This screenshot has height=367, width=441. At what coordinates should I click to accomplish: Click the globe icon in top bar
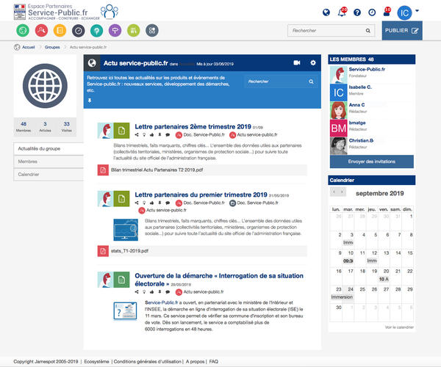pos(326,12)
